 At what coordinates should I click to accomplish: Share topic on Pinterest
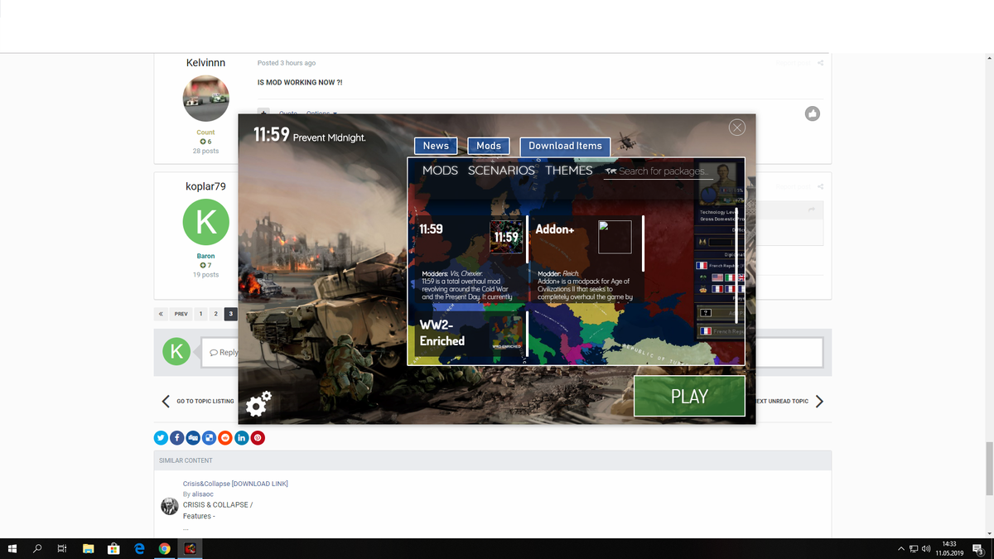click(x=258, y=437)
